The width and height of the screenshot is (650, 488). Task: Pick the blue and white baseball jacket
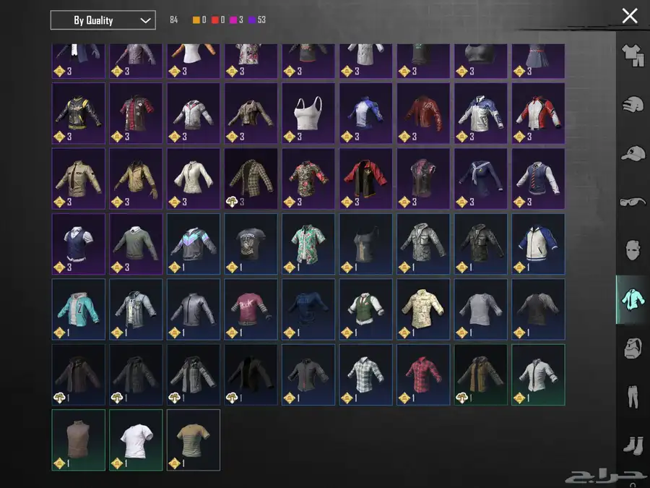(538, 244)
